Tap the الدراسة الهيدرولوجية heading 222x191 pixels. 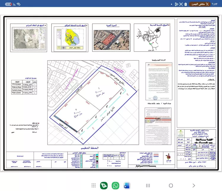coord(159,60)
